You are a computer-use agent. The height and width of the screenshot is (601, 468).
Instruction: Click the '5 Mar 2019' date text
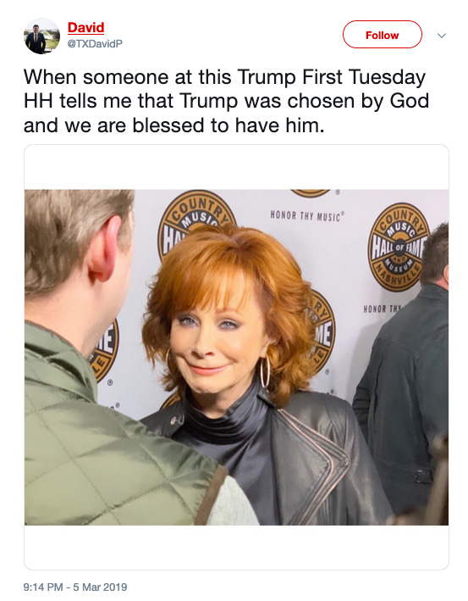(x=100, y=587)
